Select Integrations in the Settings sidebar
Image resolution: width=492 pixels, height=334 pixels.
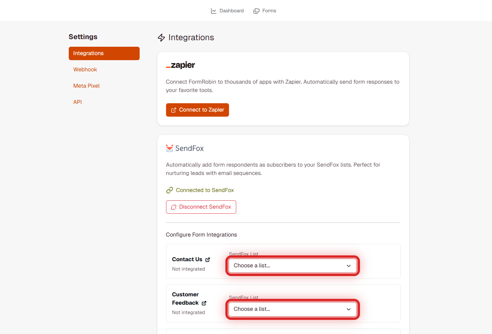[x=88, y=53]
